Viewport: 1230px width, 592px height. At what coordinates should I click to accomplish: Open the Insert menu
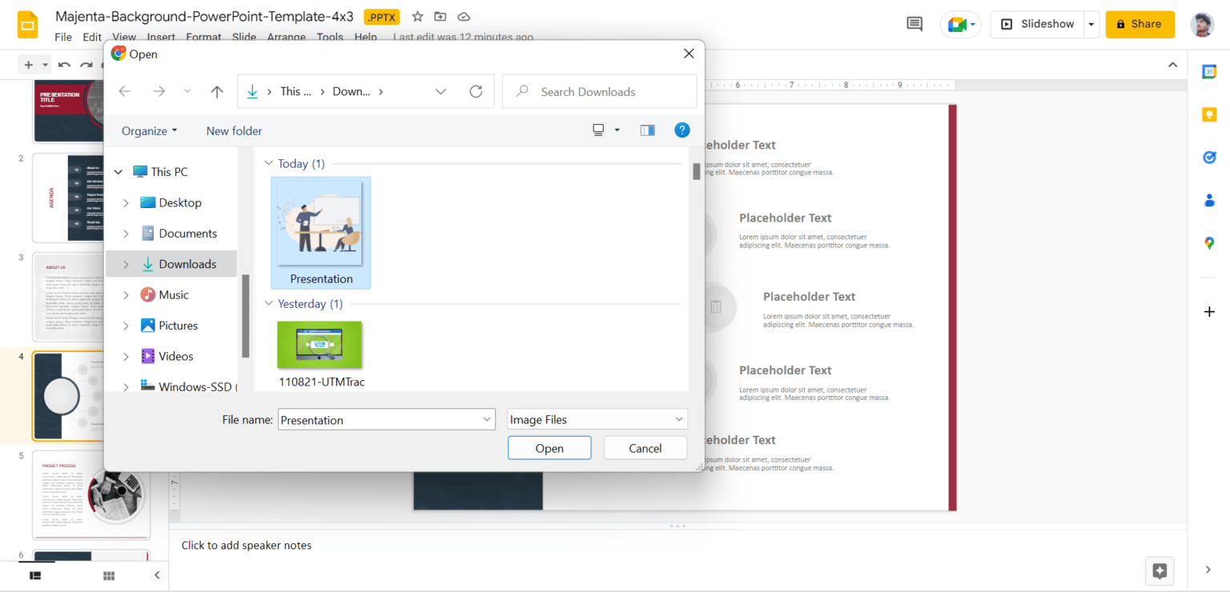(161, 37)
